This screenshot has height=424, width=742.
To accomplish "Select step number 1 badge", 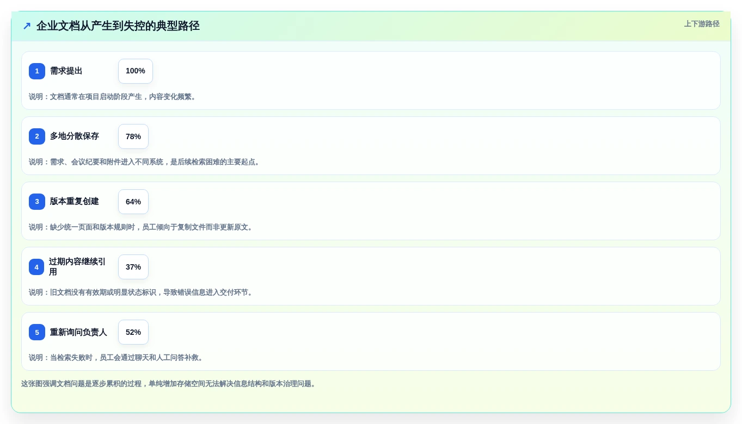I will pos(37,71).
